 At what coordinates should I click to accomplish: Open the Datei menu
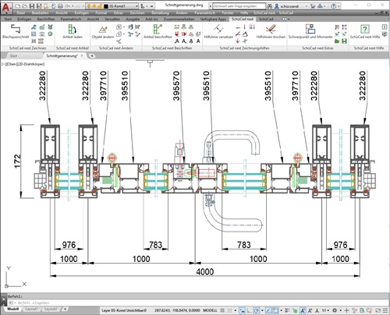20,12
